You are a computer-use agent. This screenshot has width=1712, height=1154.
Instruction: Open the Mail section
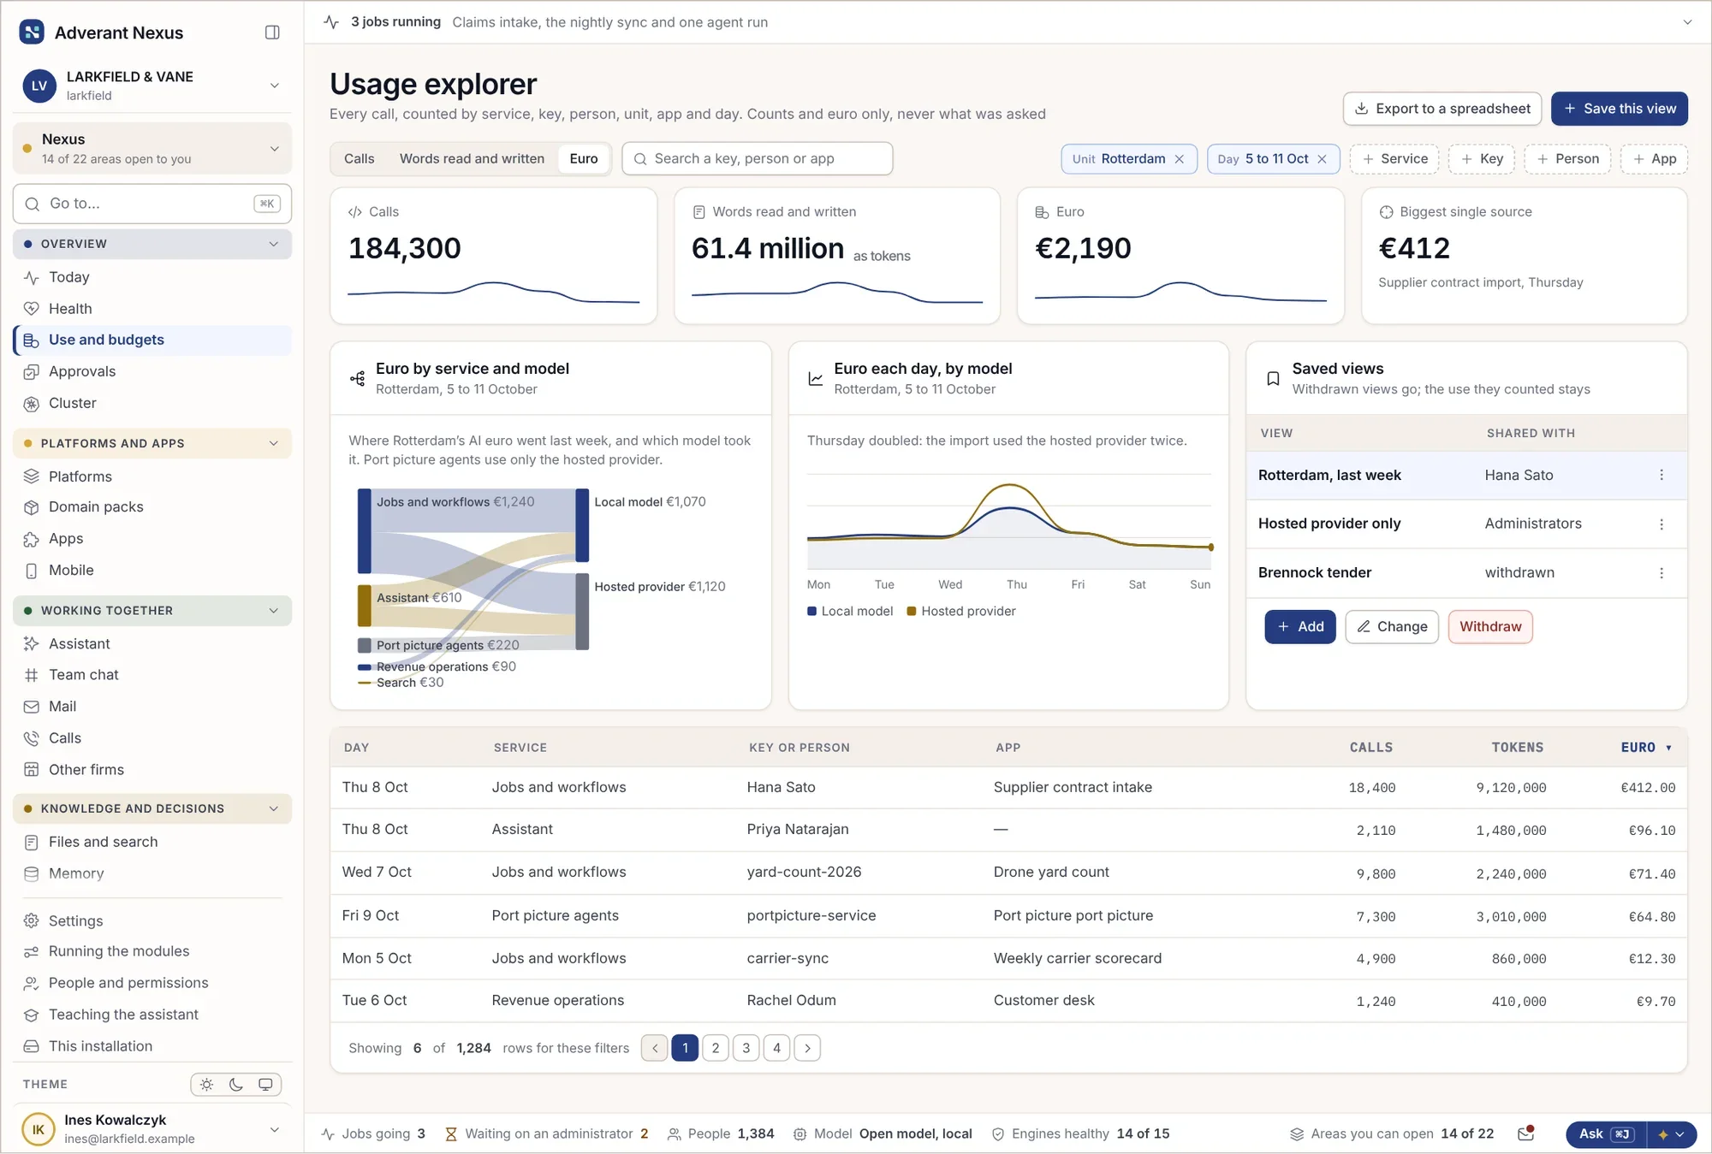[152, 707]
